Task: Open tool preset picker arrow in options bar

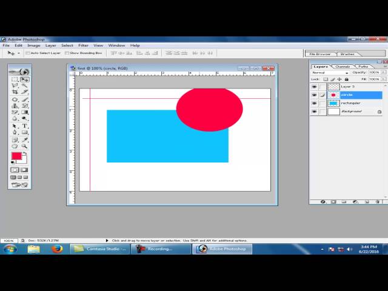Action: pyautogui.click(x=19, y=53)
